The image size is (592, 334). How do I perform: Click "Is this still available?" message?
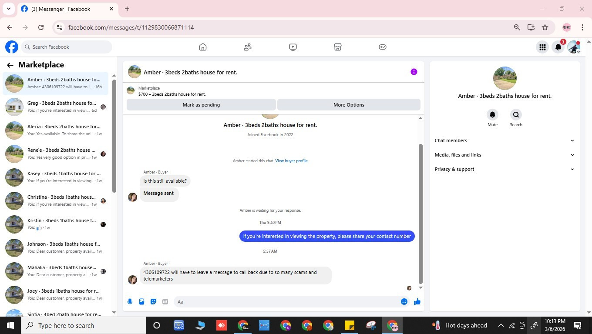pos(165,181)
